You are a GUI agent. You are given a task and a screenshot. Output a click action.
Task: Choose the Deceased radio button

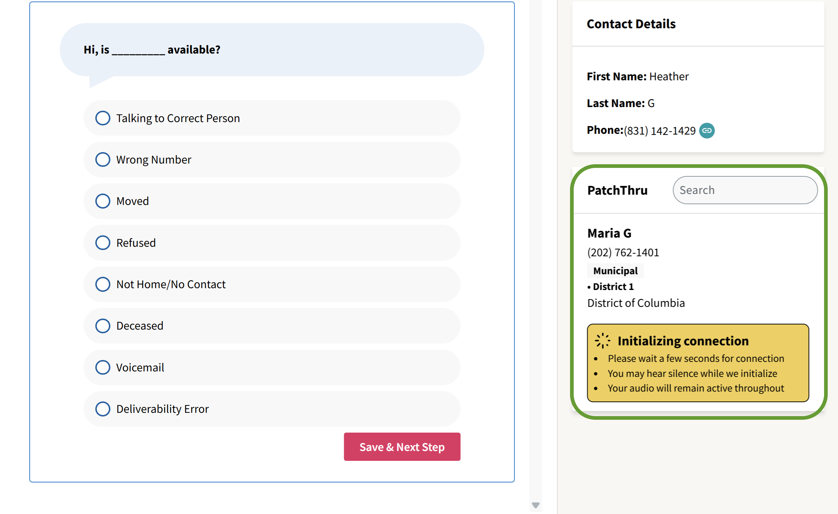103,326
